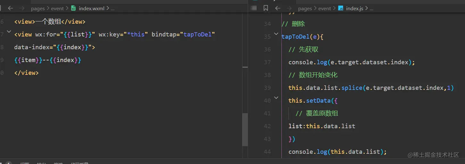Click line number 39 in index.js gutter
The image size is (465, 164).
267,88
